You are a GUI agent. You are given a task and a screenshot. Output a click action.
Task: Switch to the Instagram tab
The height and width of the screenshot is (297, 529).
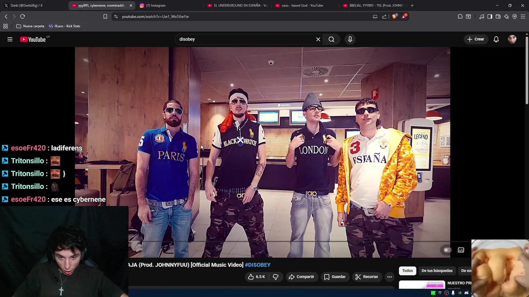[169, 5]
